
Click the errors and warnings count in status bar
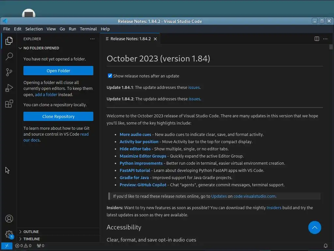coord(23,246)
